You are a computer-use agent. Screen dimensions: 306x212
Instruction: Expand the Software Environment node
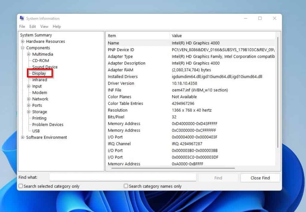[23, 137]
